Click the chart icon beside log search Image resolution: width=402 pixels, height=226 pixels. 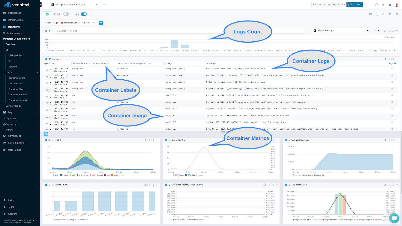[x=46, y=31]
